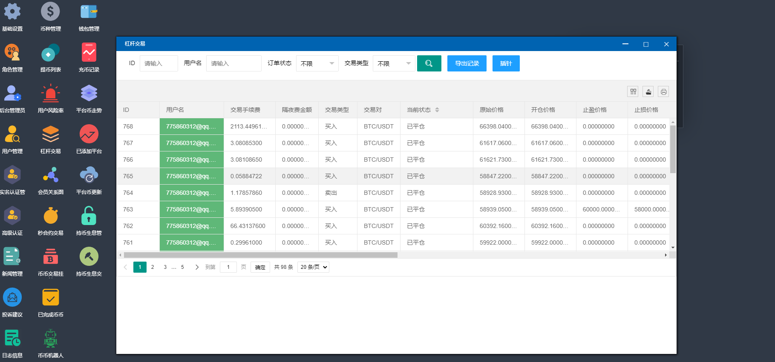Open the 用户风险率 alarm icon
This screenshot has height=362, width=775.
[50, 94]
